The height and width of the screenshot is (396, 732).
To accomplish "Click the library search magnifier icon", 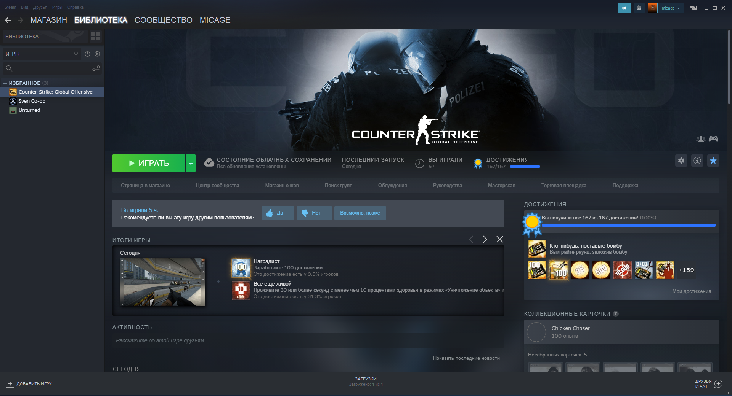I will point(9,68).
